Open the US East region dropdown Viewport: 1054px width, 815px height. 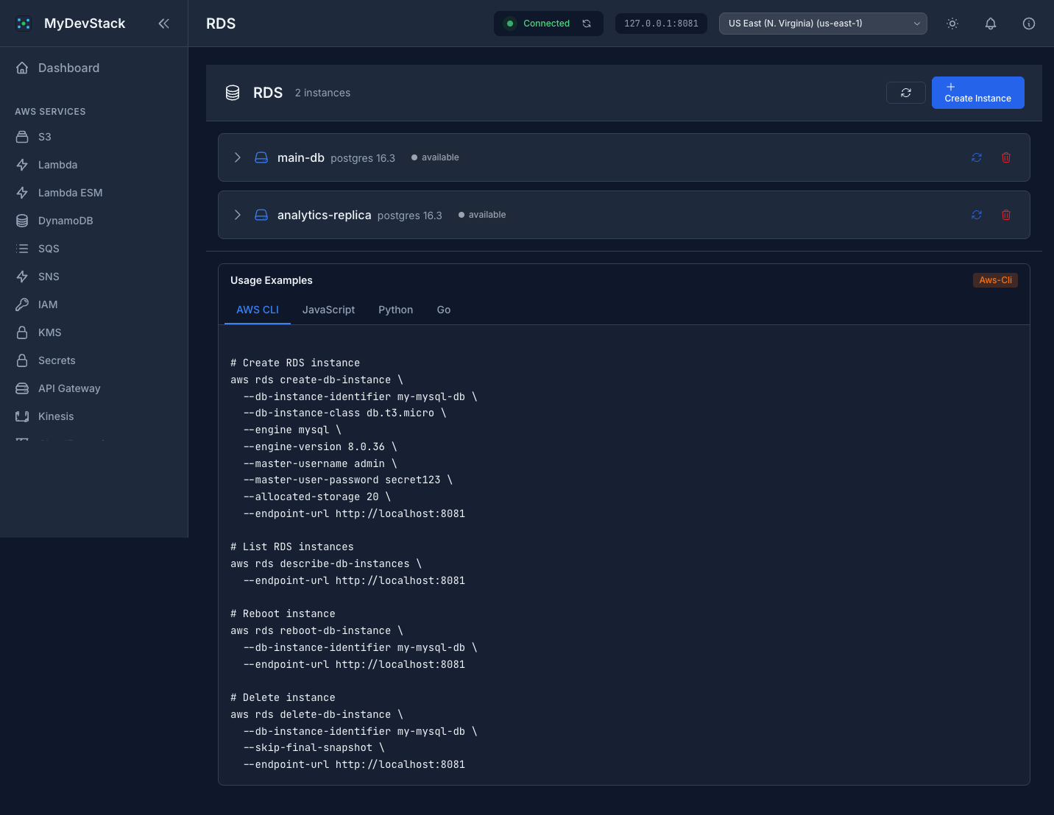click(x=823, y=24)
